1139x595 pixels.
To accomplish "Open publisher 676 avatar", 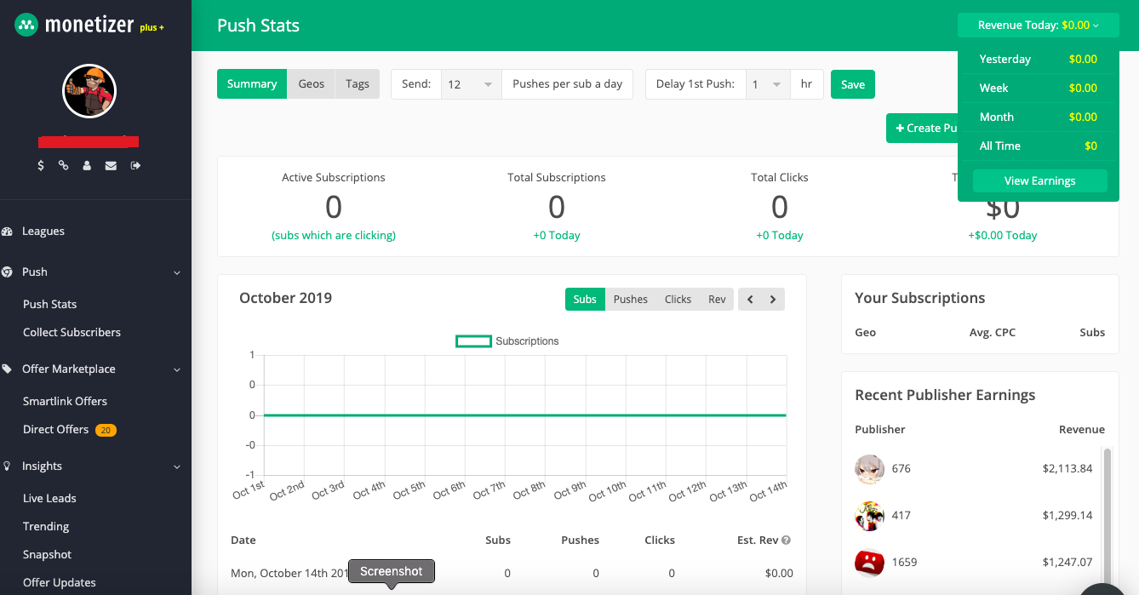I will coord(870,468).
